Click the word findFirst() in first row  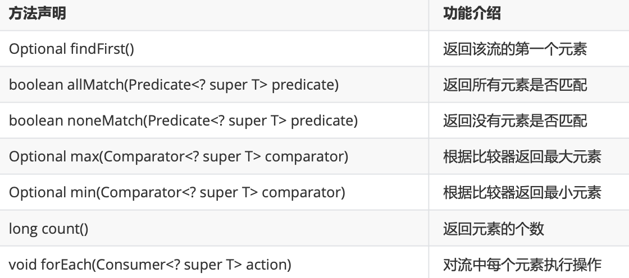click(x=102, y=49)
